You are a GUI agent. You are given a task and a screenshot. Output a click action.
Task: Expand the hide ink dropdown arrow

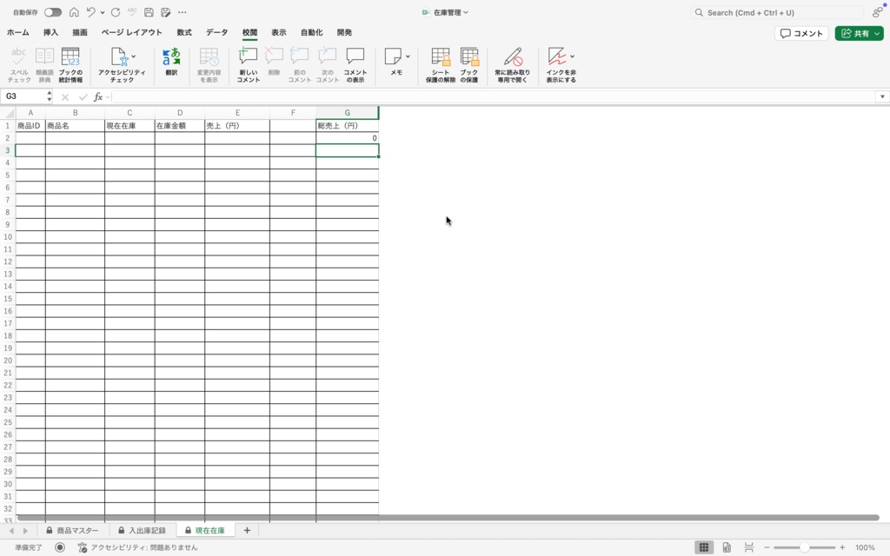pyautogui.click(x=572, y=56)
